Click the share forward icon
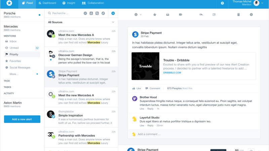Viewport: 269px width, 151px height. (x=214, y=14)
